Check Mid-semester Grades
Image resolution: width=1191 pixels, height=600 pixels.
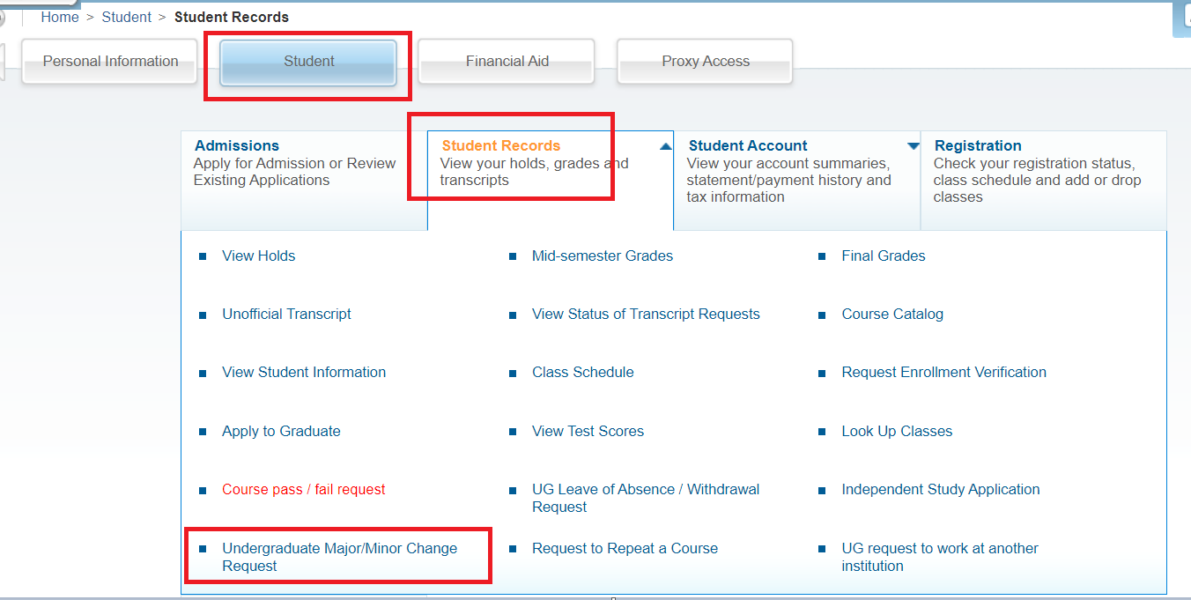coord(602,256)
